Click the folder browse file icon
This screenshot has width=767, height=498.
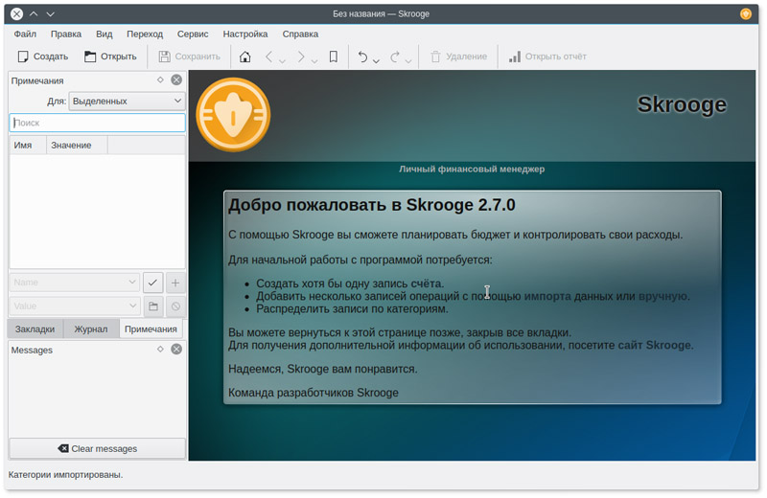click(153, 306)
